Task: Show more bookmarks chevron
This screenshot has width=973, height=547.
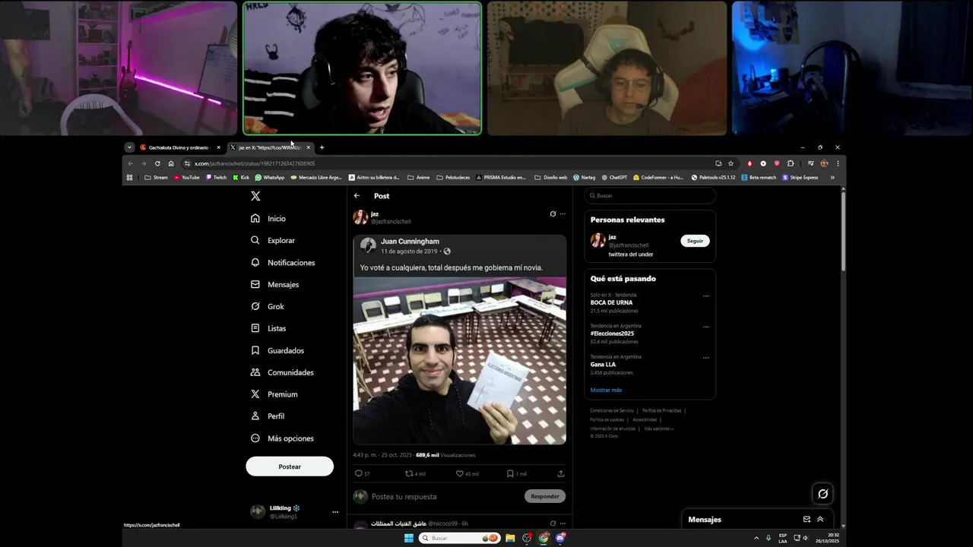Action: coord(832,178)
